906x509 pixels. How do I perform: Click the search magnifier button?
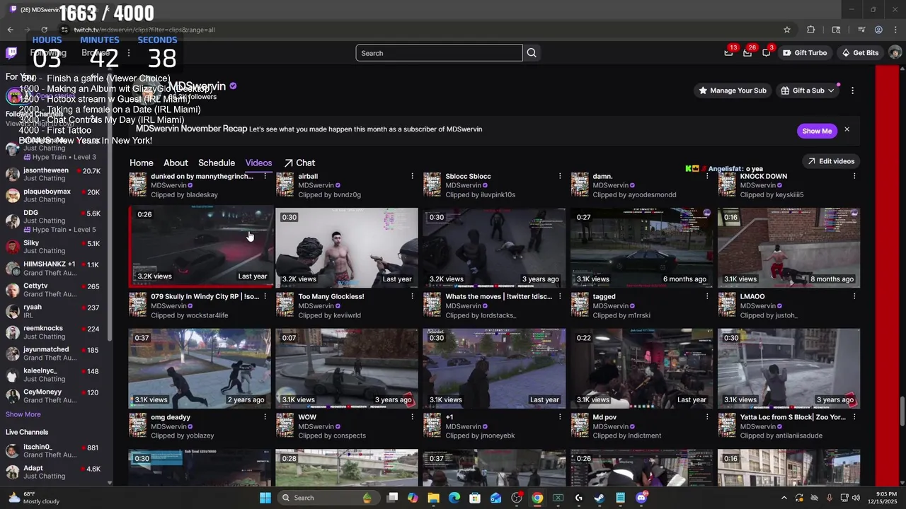click(532, 53)
